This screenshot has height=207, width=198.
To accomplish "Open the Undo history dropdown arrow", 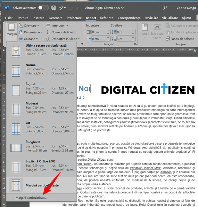I will pyautogui.click(x=65, y=8).
